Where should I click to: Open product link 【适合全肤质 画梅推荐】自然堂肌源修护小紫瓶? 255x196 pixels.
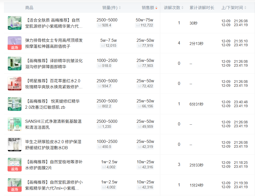[54, 23]
